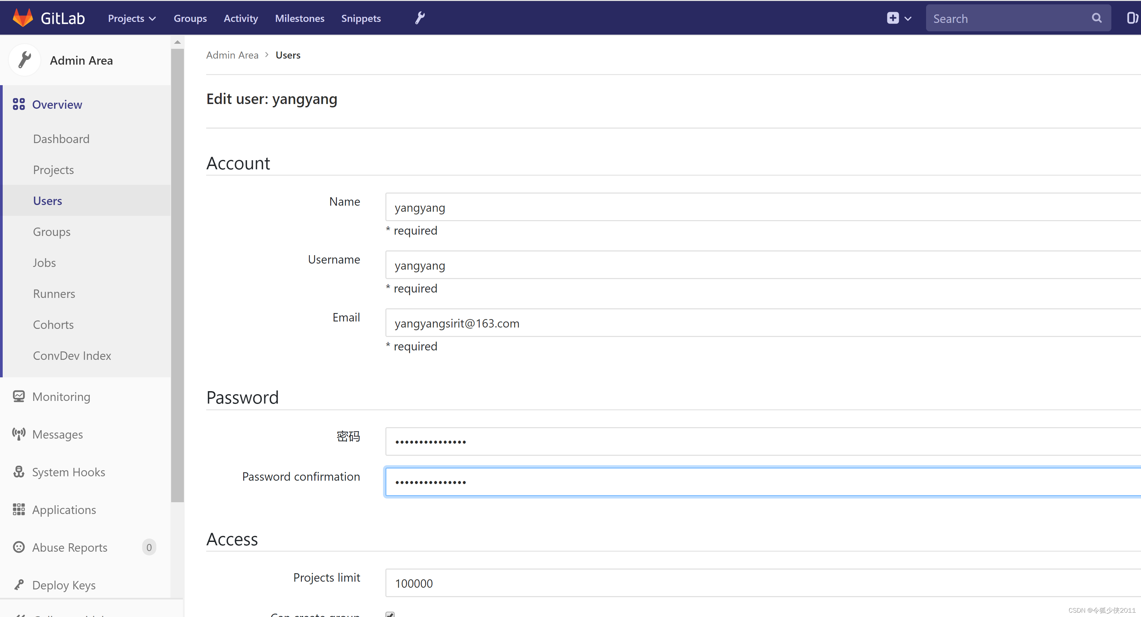1141x617 pixels.
Task: Select the Deploy Keys key icon
Action: [19, 585]
